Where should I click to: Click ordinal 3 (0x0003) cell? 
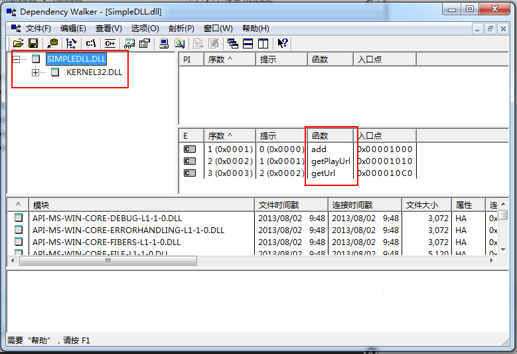point(230,173)
